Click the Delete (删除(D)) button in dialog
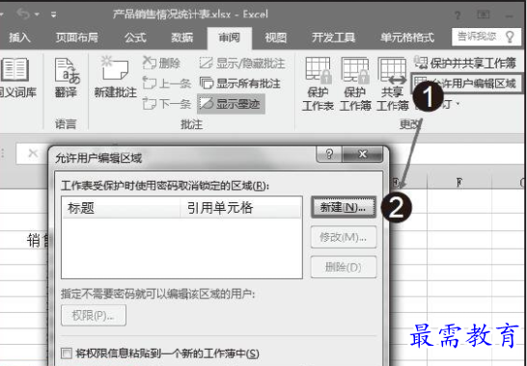This screenshot has width=527, height=366. (344, 267)
